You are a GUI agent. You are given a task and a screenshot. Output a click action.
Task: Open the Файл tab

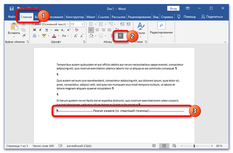pyautogui.click(x=12, y=17)
